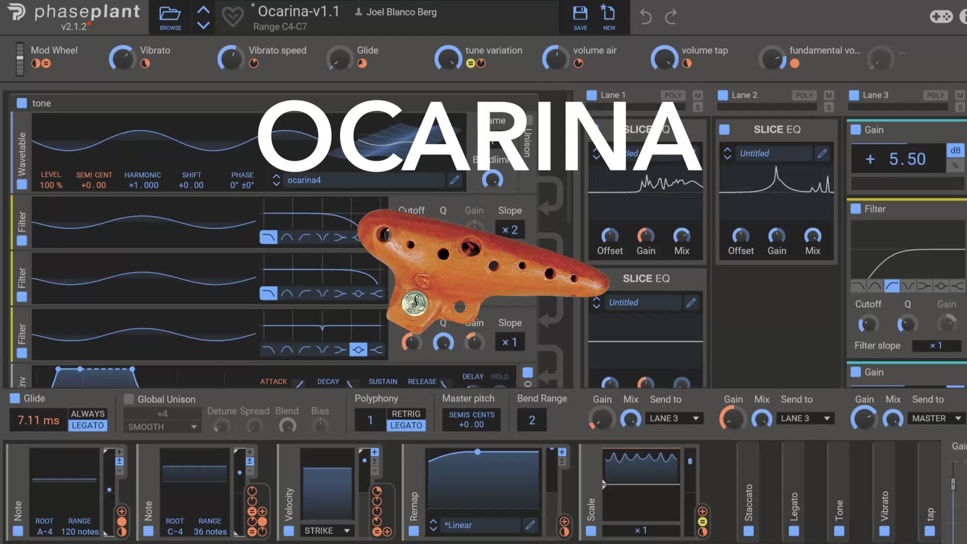
Task: Open the gamepad controller icon
Action: (941, 17)
